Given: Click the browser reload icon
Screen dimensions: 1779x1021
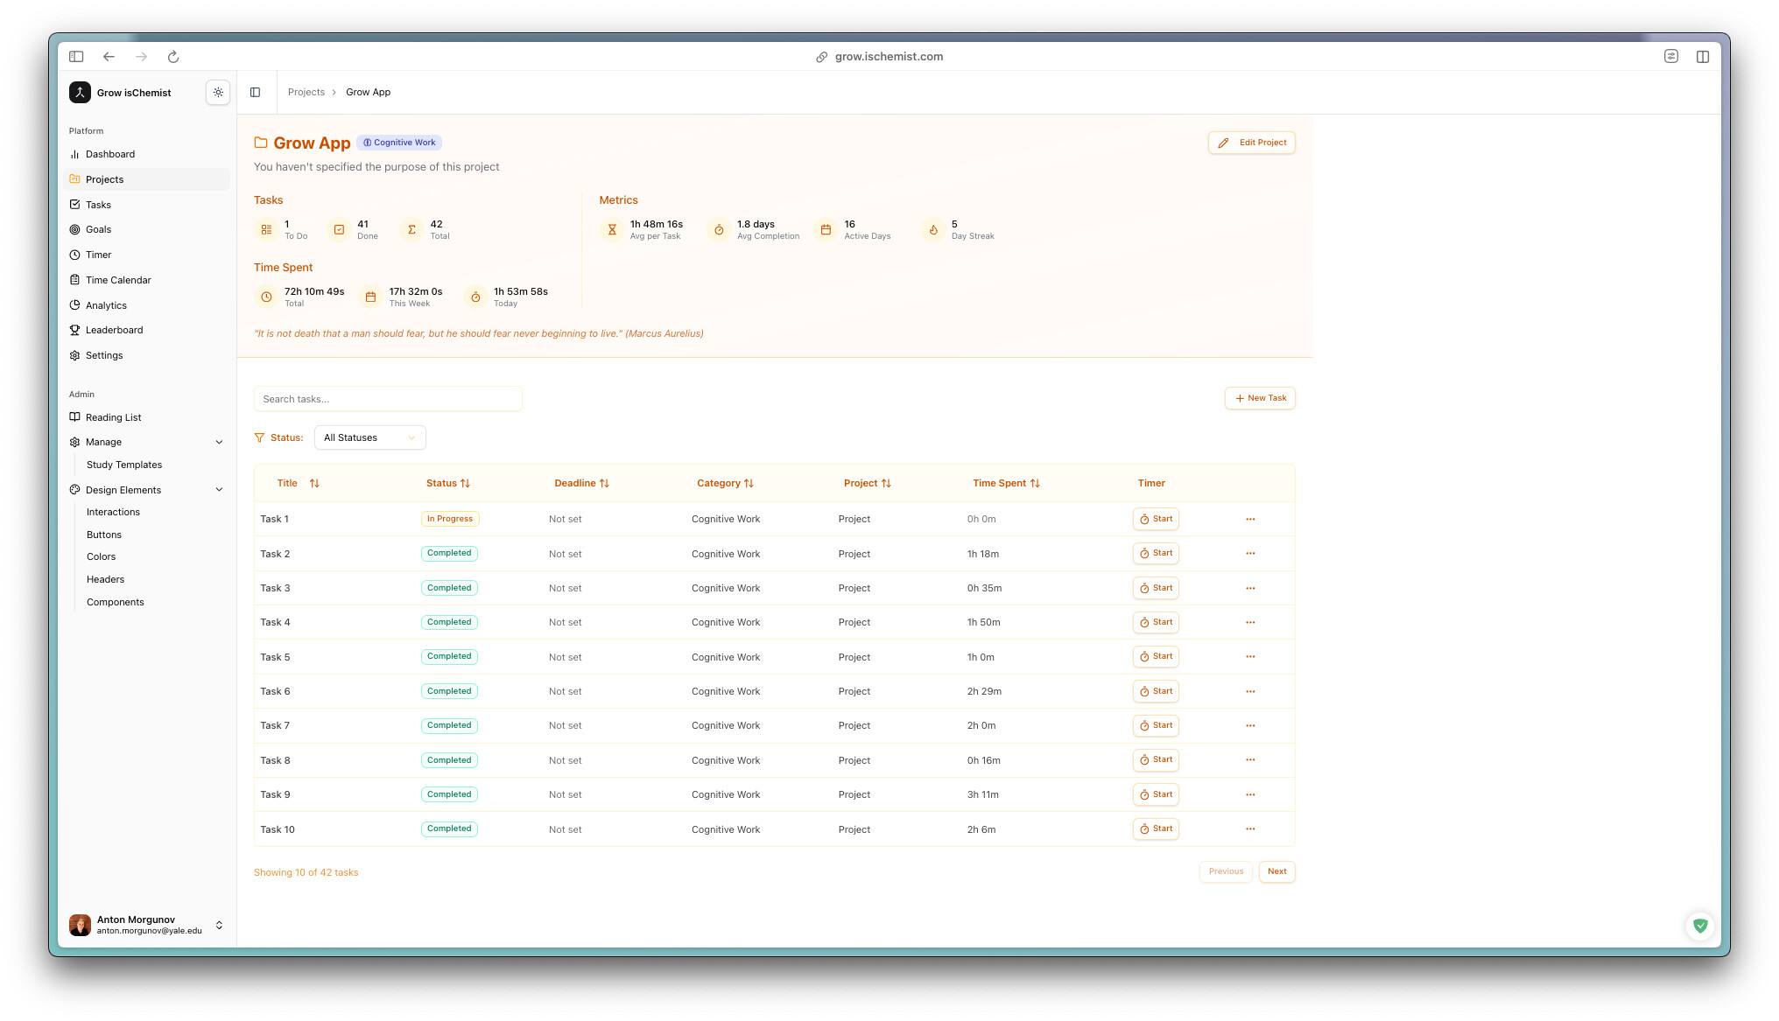Looking at the screenshot, I should click(173, 57).
